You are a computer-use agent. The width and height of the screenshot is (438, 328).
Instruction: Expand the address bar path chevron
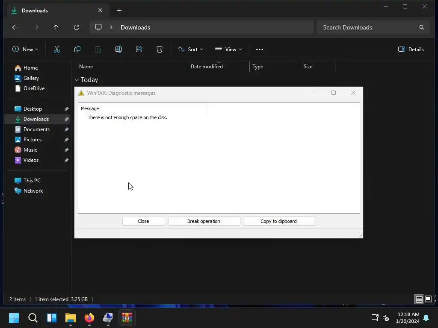point(111,27)
